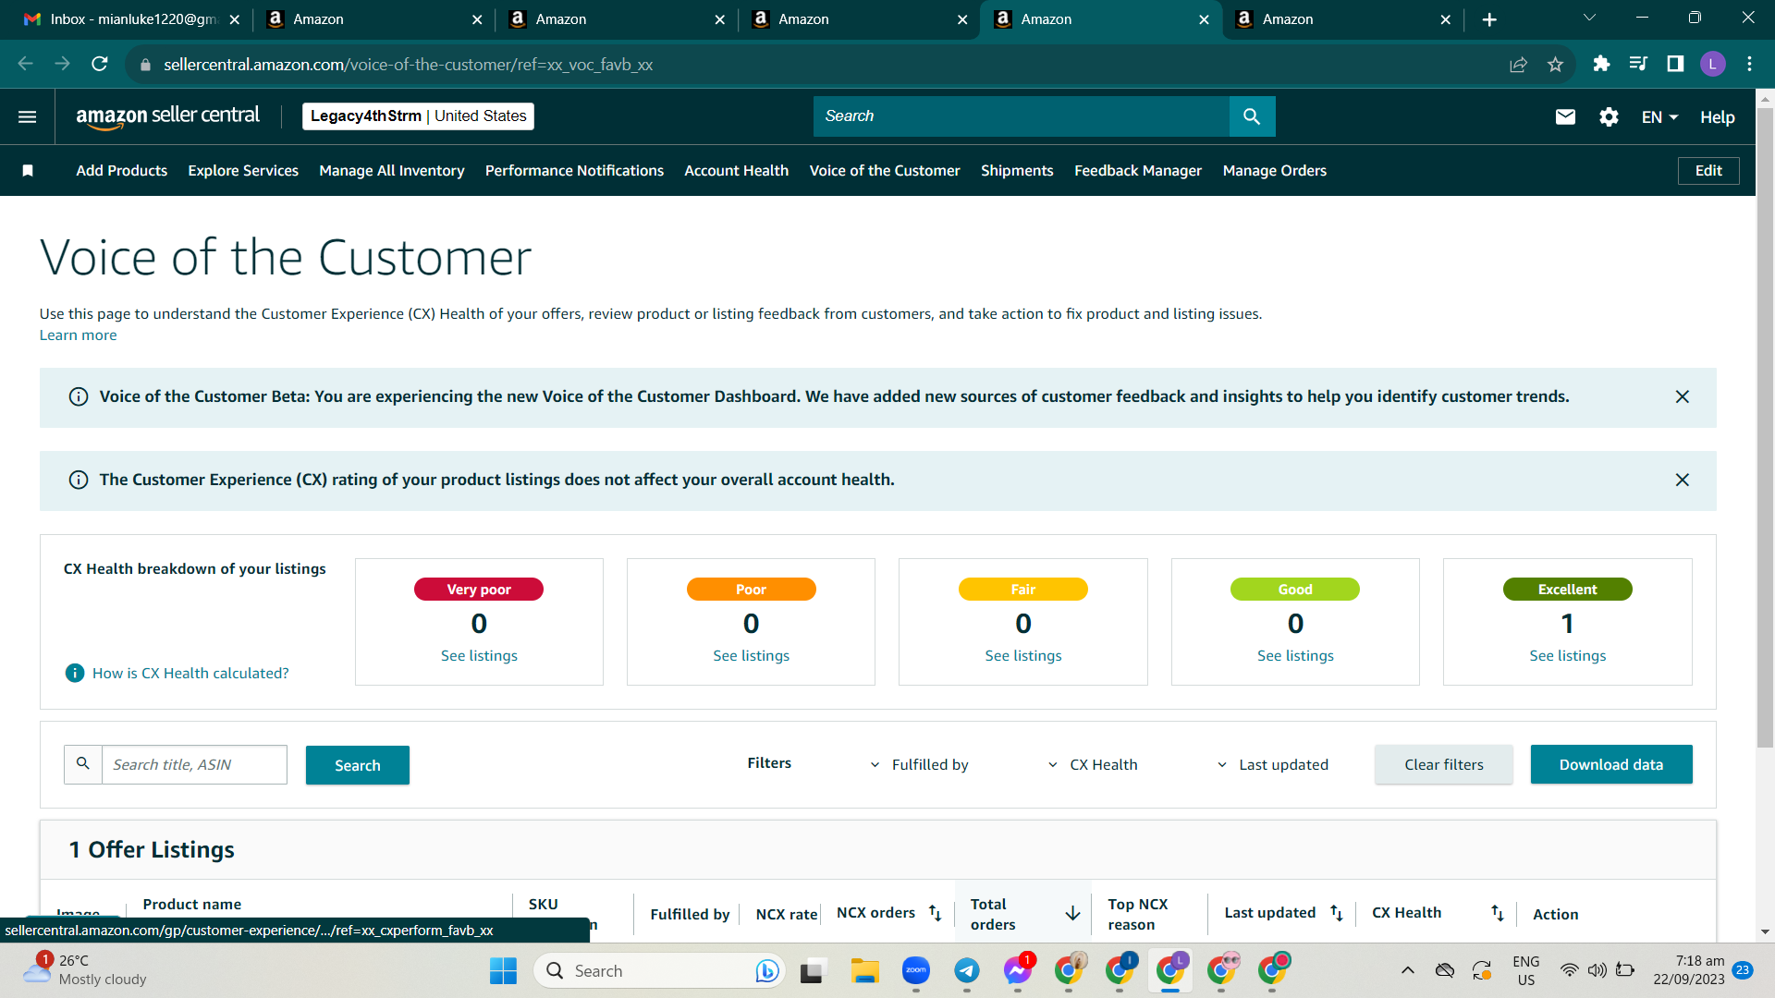Open Add Products menu item
The image size is (1775, 998).
[x=122, y=171]
